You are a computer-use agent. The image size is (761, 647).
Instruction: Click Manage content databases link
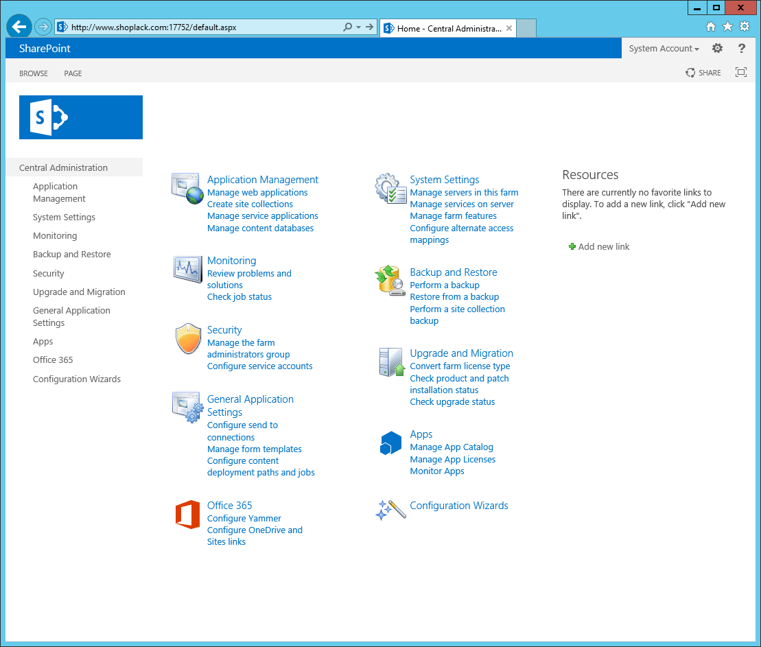point(260,228)
